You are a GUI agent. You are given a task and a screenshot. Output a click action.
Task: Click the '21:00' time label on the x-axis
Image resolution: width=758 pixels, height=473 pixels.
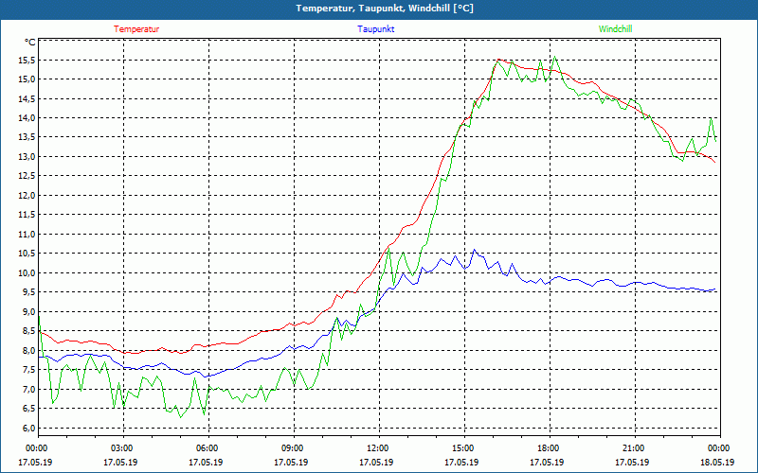(635, 448)
